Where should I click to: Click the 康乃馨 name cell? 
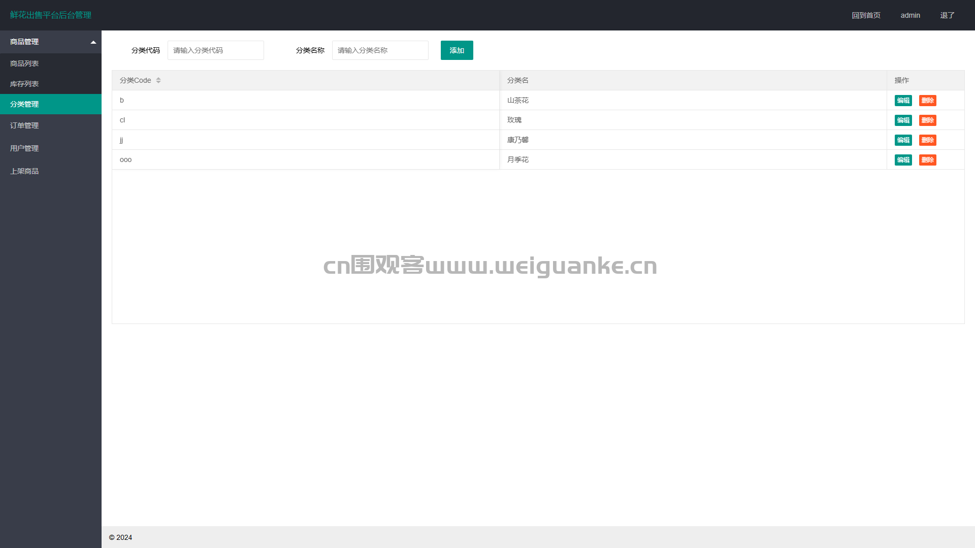coord(693,140)
